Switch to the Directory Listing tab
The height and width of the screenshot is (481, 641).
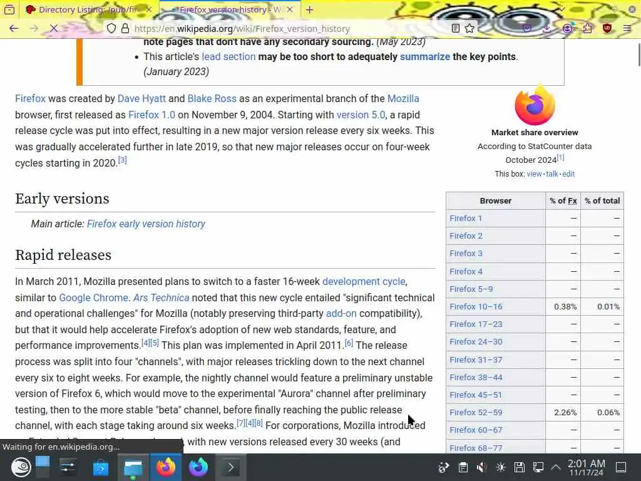coord(88,9)
